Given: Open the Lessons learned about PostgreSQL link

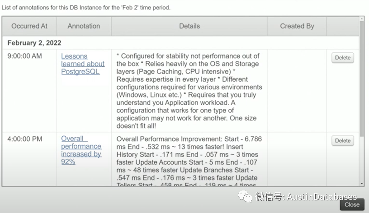Looking at the screenshot, I should click(x=83, y=64).
